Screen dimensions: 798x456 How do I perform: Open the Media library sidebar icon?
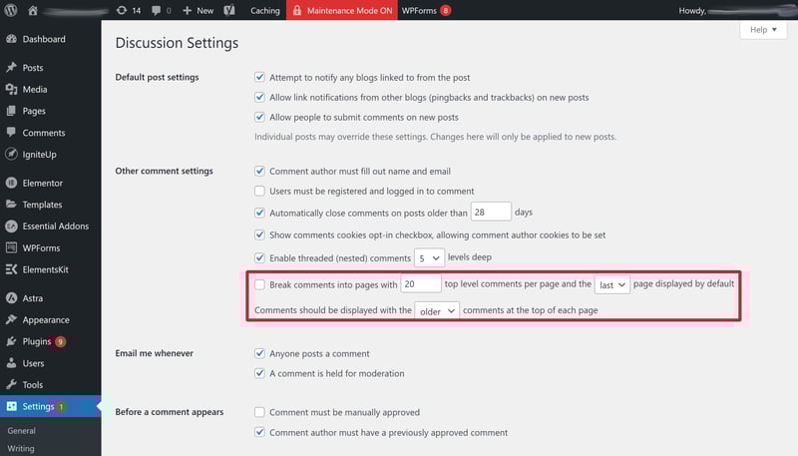(11, 89)
